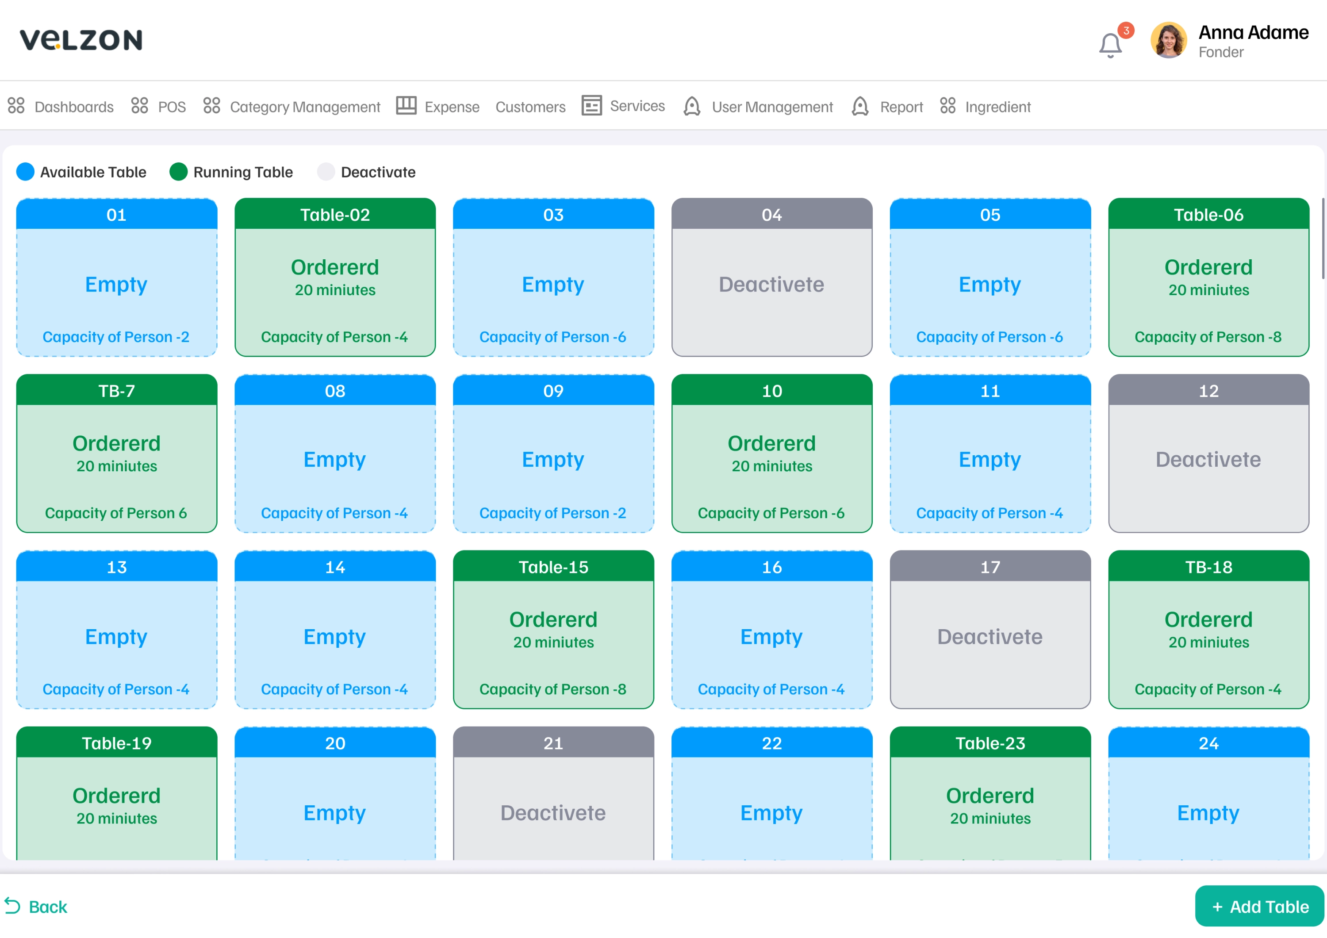The height and width of the screenshot is (938, 1327).
Task: Click the Ingredient grid icon
Action: (947, 106)
